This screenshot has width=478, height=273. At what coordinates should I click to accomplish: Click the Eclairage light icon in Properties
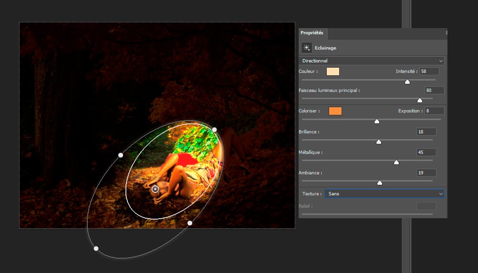307,48
